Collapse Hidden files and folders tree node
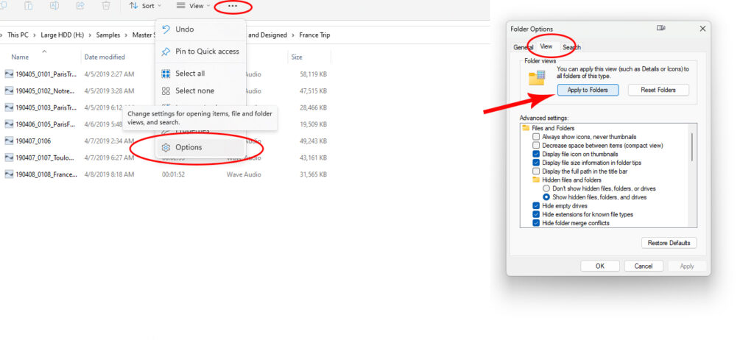The width and height of the screenshot is (754, 340). click(536, 180)
